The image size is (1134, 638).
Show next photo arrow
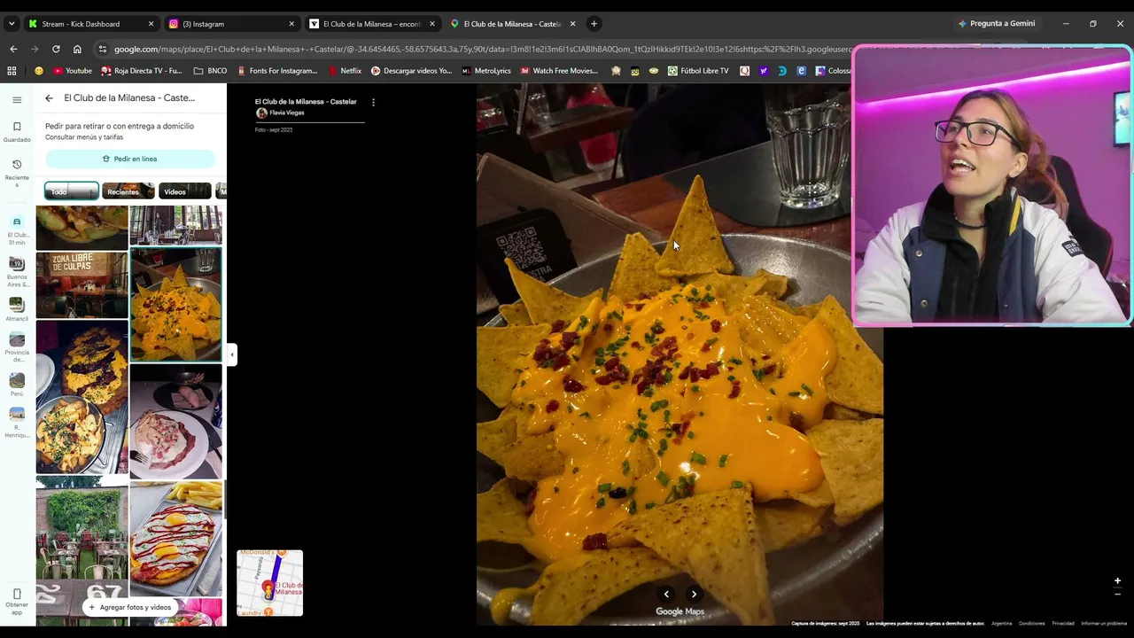[x=694, y=594]
